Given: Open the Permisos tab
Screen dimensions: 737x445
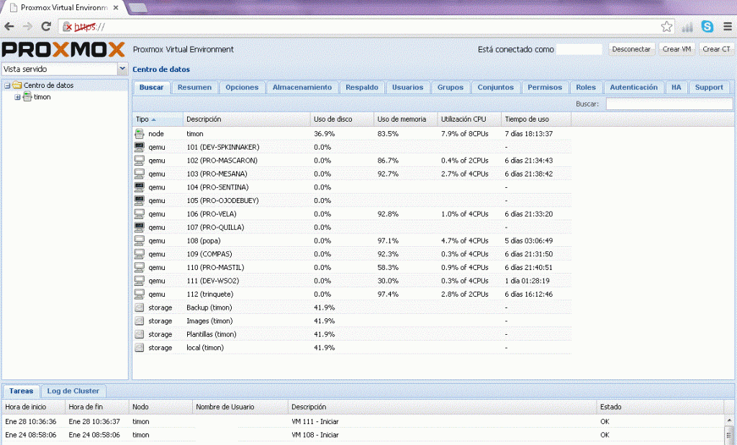Looking at the screenshot, I should tap(545, 88).
